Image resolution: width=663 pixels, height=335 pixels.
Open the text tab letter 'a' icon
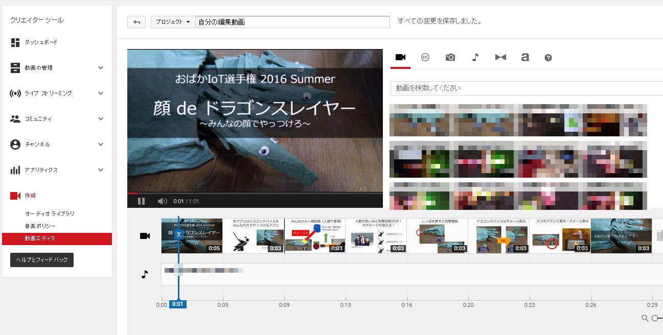point(524,58)
